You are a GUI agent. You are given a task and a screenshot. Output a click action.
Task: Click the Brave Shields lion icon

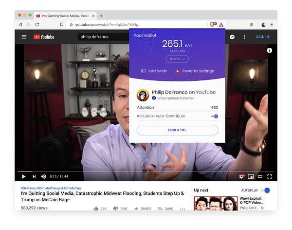(x=213, y=24)
